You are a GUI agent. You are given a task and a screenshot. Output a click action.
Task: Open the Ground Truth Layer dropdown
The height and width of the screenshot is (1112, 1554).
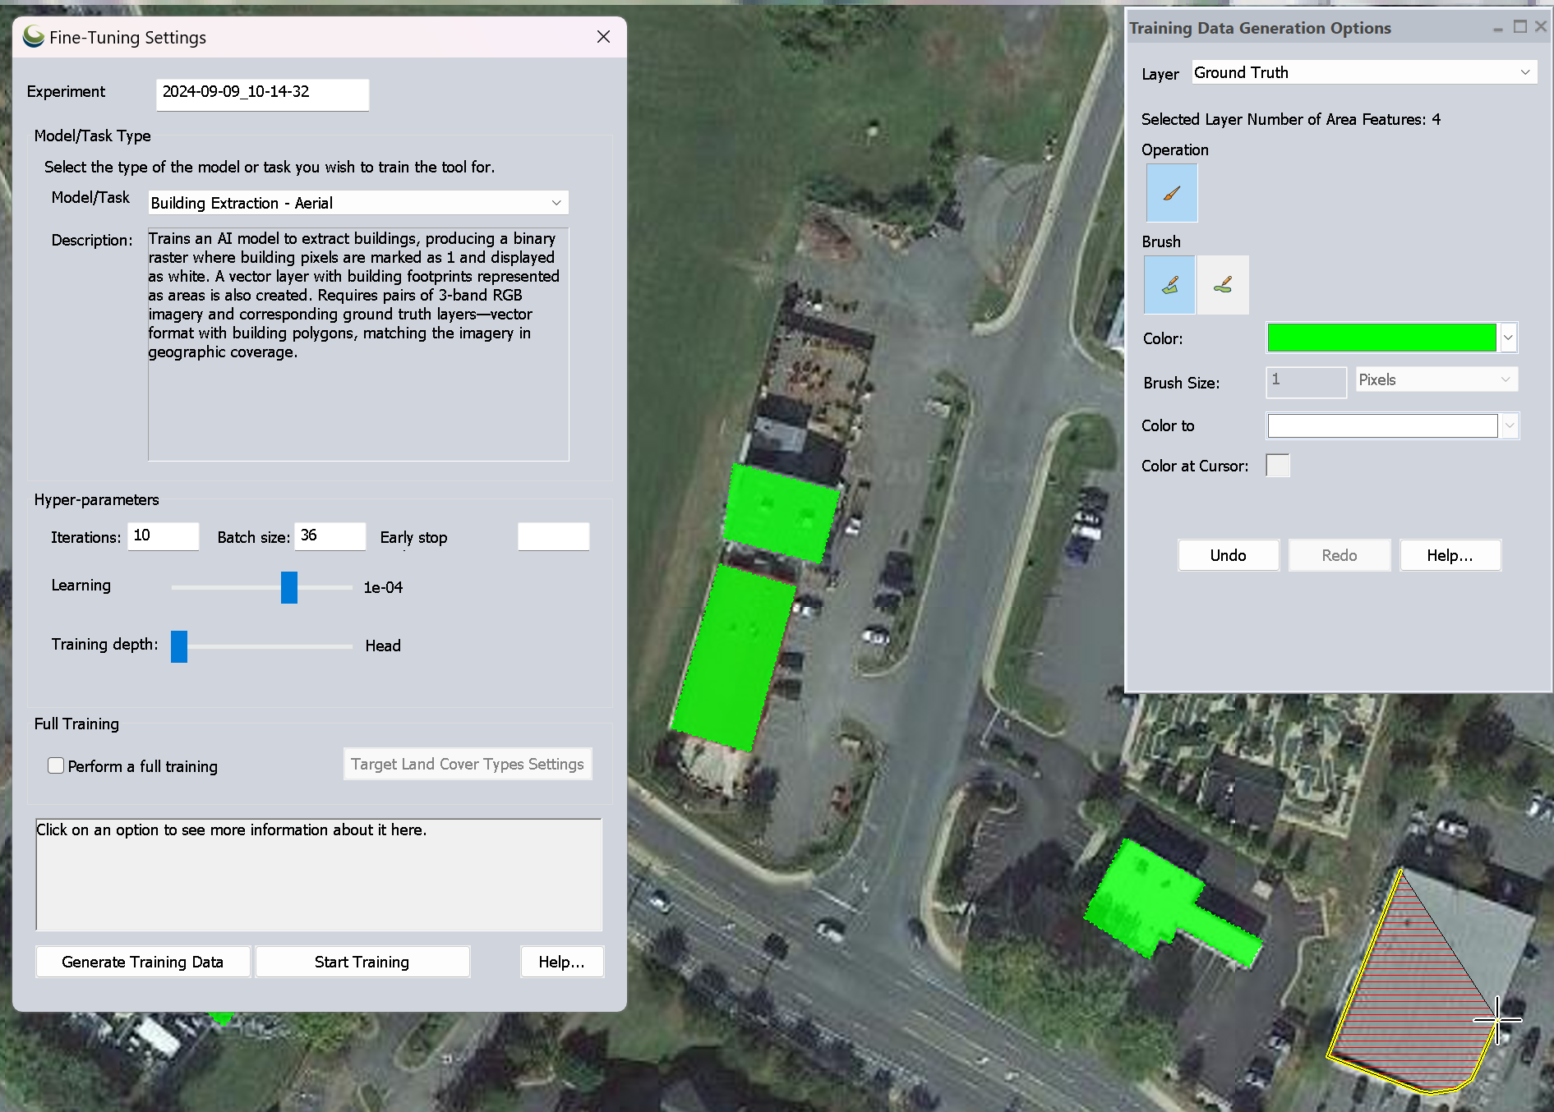point(1364,72)
